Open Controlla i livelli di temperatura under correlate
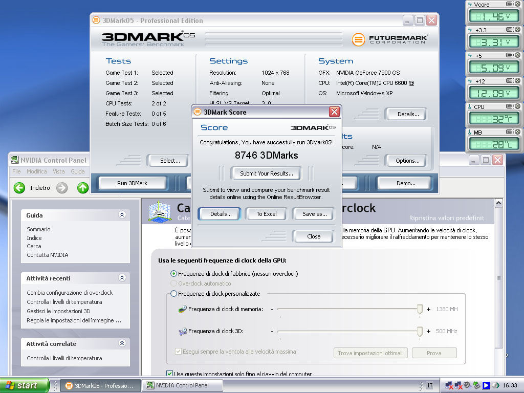Viewport: 524px width, 393px height. 64,358
